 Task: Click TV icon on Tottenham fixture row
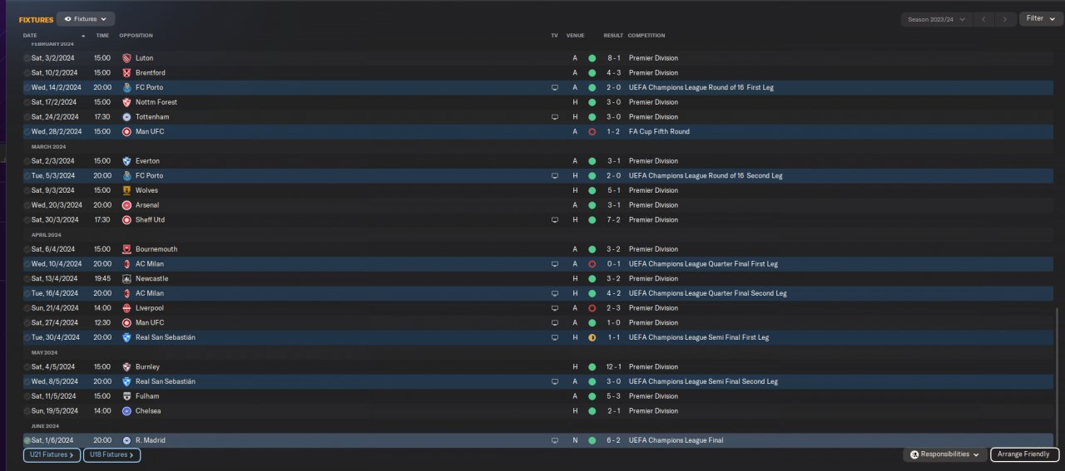554,117
